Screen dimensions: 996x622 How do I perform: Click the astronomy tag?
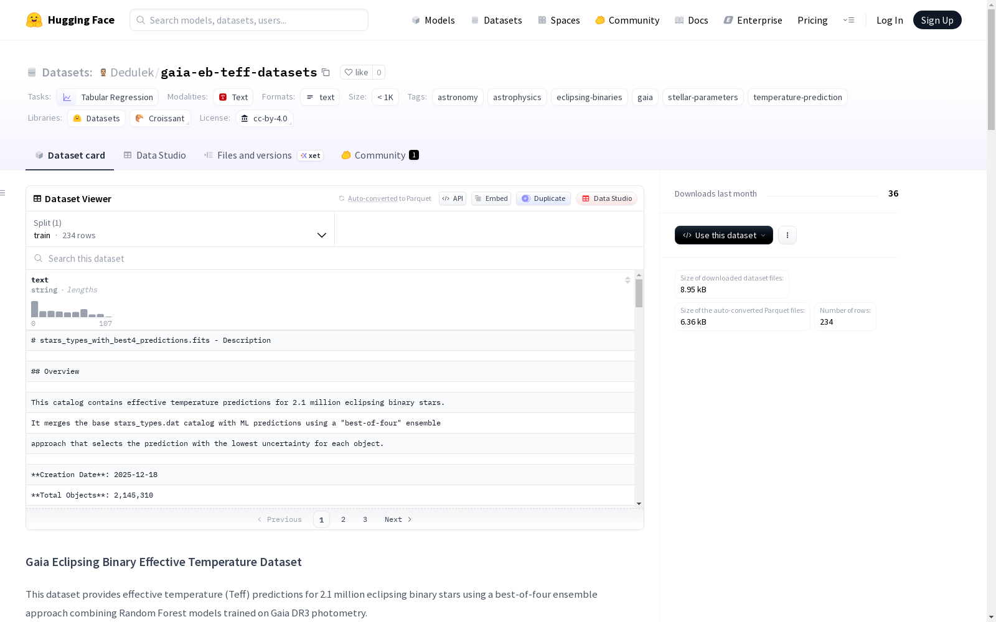tap(458, 97)
